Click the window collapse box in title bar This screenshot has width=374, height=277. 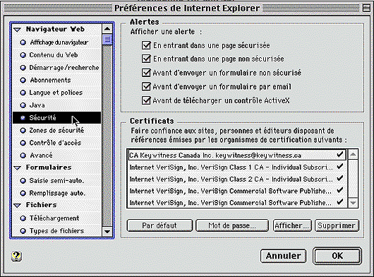coord(366,8)
